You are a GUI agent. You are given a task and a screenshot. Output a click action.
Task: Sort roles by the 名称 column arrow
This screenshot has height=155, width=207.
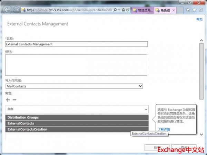click(146, 109)
